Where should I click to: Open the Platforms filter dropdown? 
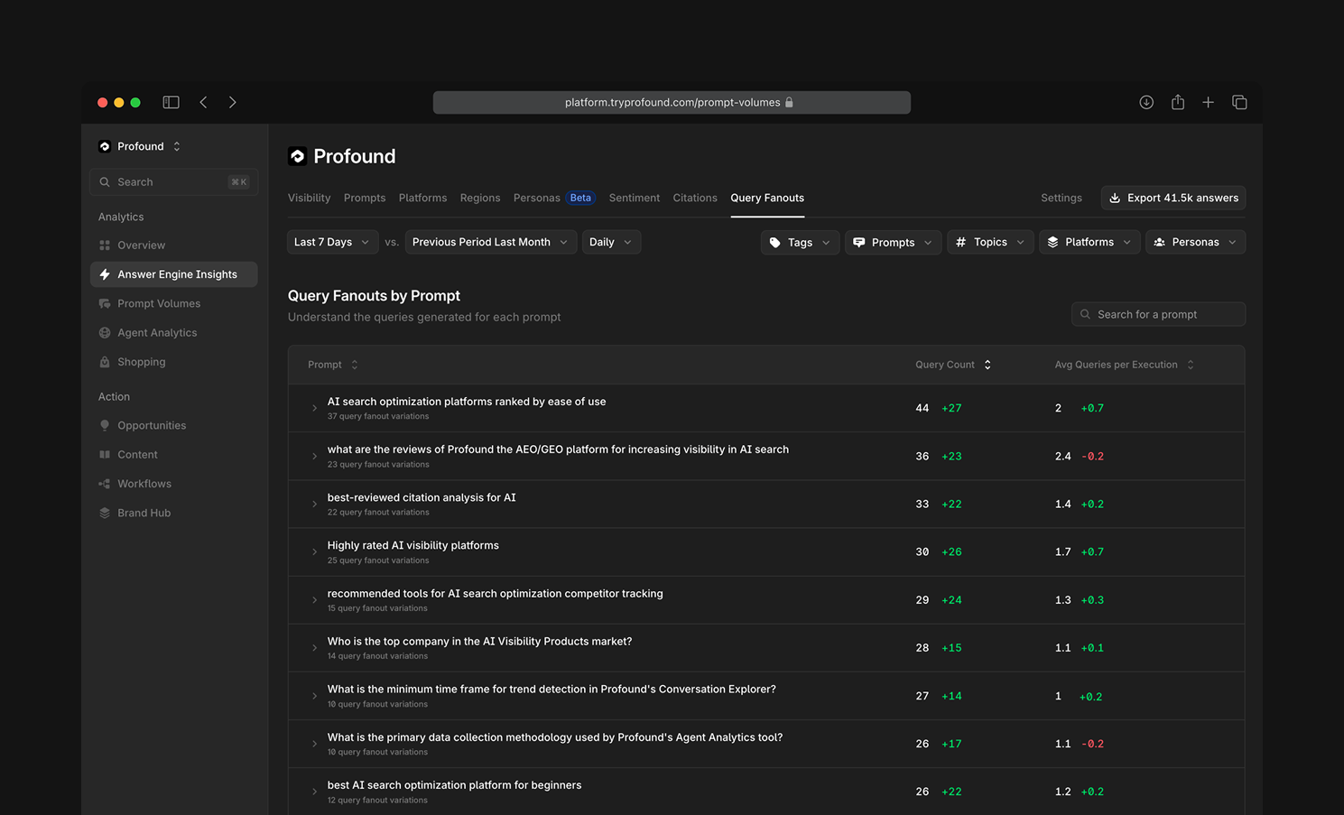pyautogui.click(x=1089, y=241)
